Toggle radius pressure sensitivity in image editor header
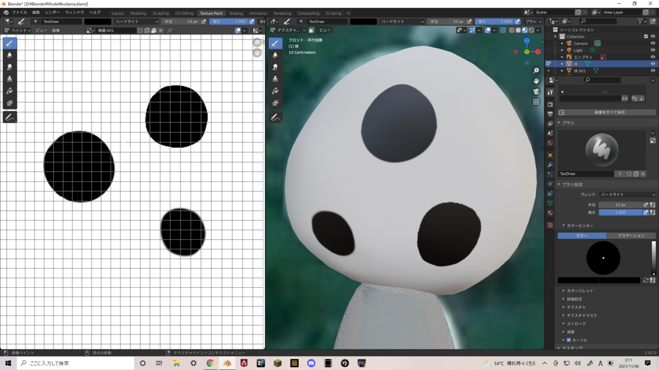The image size is (659, 370). 204,21
